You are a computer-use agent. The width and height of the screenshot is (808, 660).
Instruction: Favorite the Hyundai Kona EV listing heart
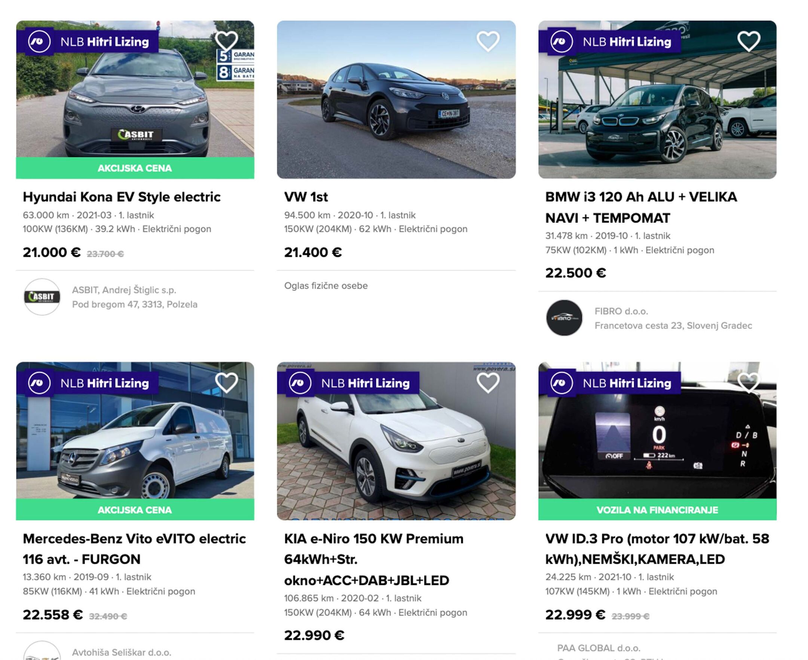[227, 41]
